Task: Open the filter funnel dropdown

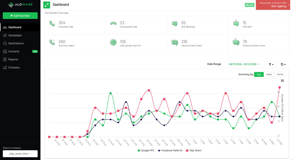Action: pyautogui.click(x=271, y=64)
